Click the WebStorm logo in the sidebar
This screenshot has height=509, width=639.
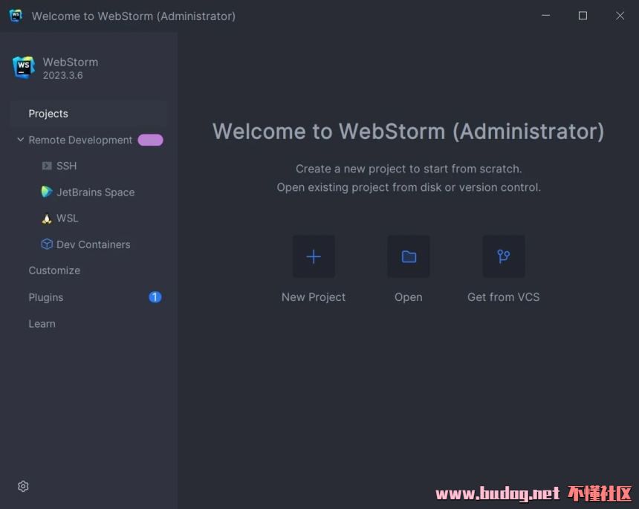coord(24,67)
